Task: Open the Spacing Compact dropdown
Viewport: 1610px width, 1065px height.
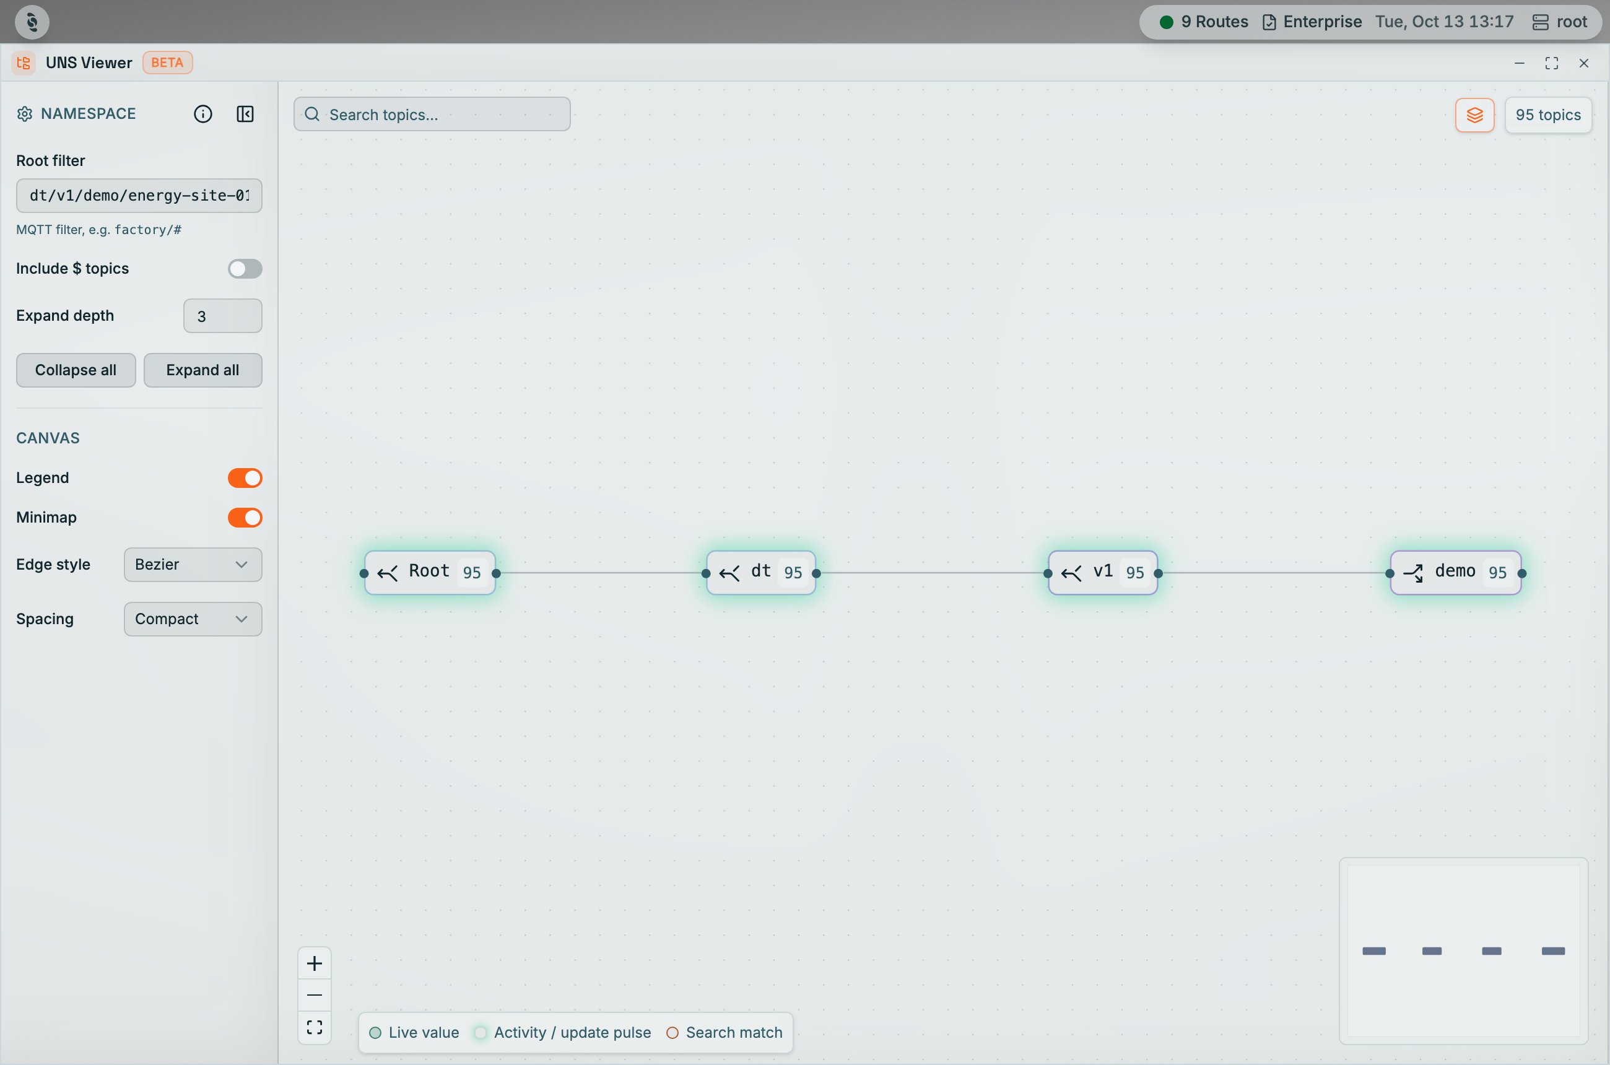Action: (193, 619)
